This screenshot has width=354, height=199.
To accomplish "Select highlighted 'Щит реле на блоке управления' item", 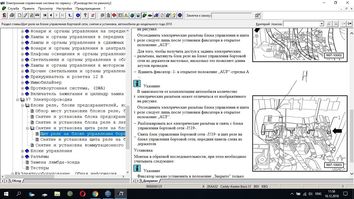I will 83,134.
